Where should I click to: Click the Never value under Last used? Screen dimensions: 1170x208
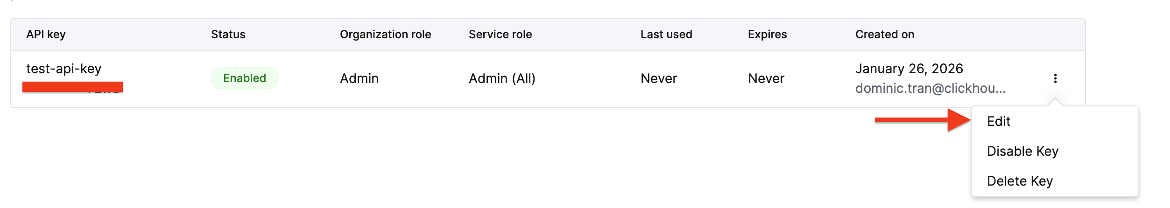point(658,78)
